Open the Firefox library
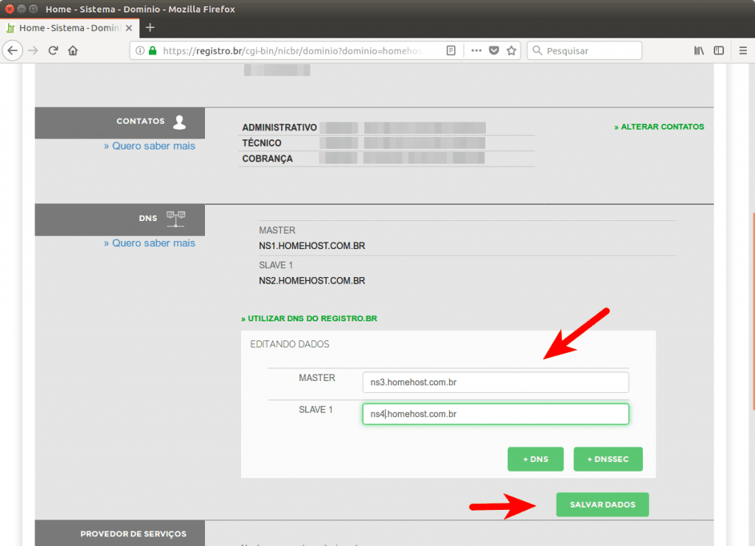This screenshot has height=546, width=755. tap(699, 51)
